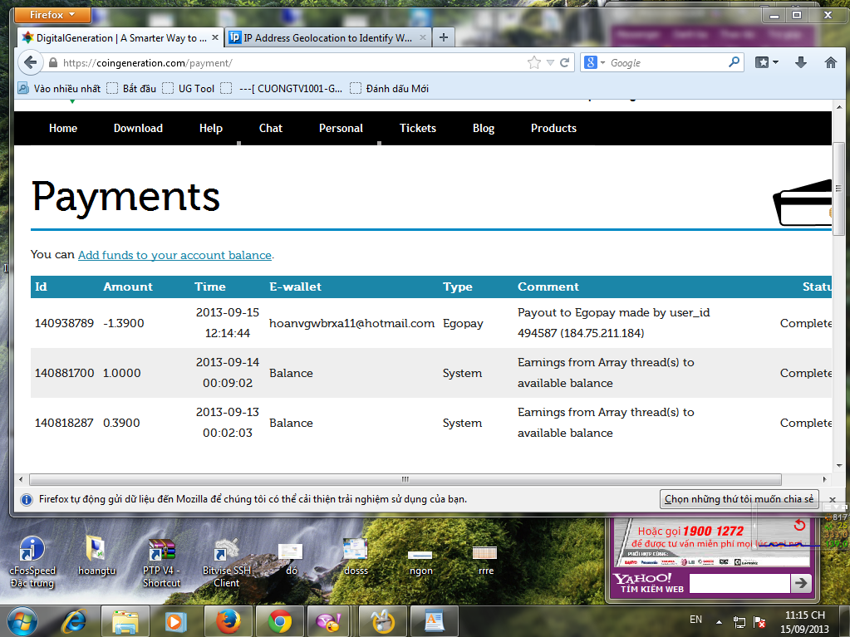Click 'Chọn những thứ tôi muốn chia sẻ' button
This screenshot has height=637, width=850.
pyautogui.click(x=739, y=499)
